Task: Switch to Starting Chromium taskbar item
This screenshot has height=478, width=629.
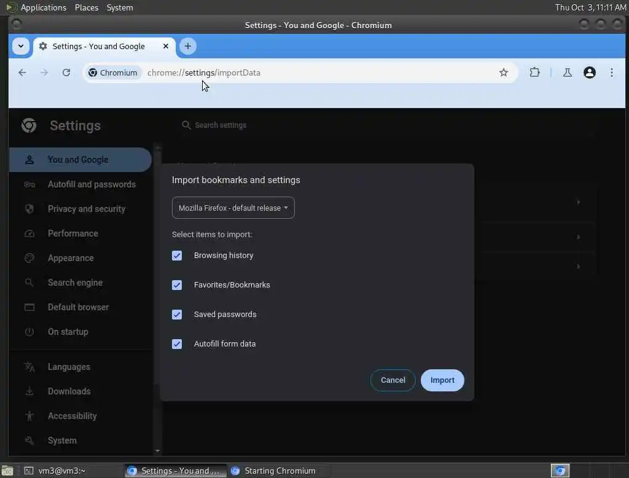Action: point(279,471)
